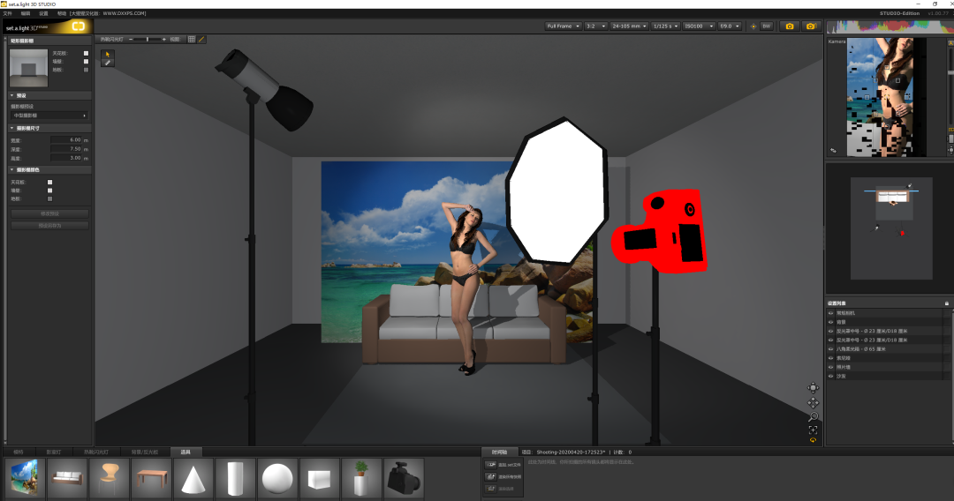The image size is (954, 501).
Task: Click the frame-fit view icon
Action: click(813, 430)
